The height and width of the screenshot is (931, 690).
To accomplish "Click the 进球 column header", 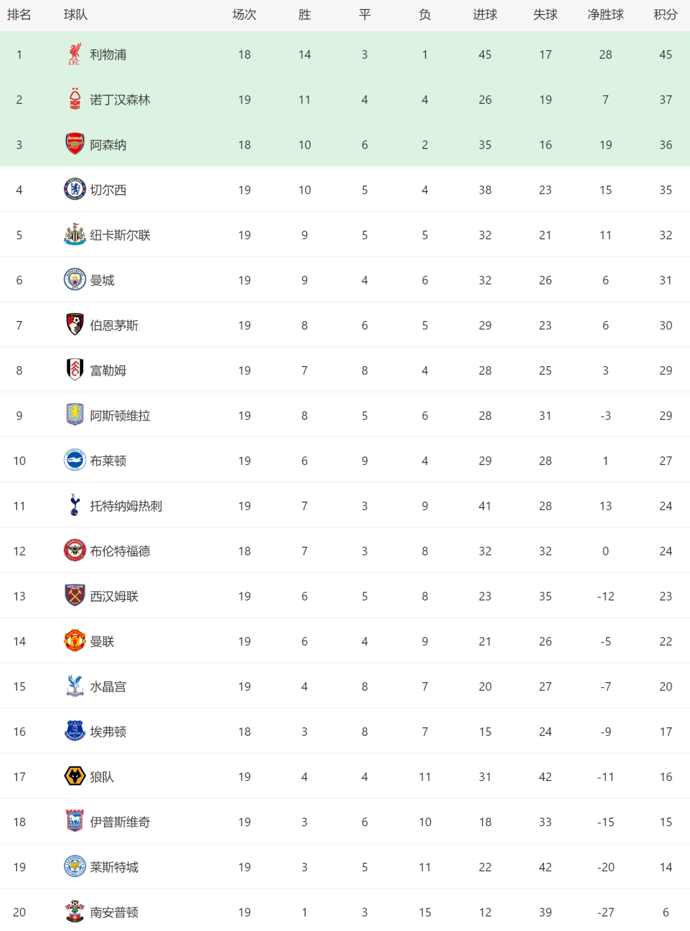I will click(485, 15).
